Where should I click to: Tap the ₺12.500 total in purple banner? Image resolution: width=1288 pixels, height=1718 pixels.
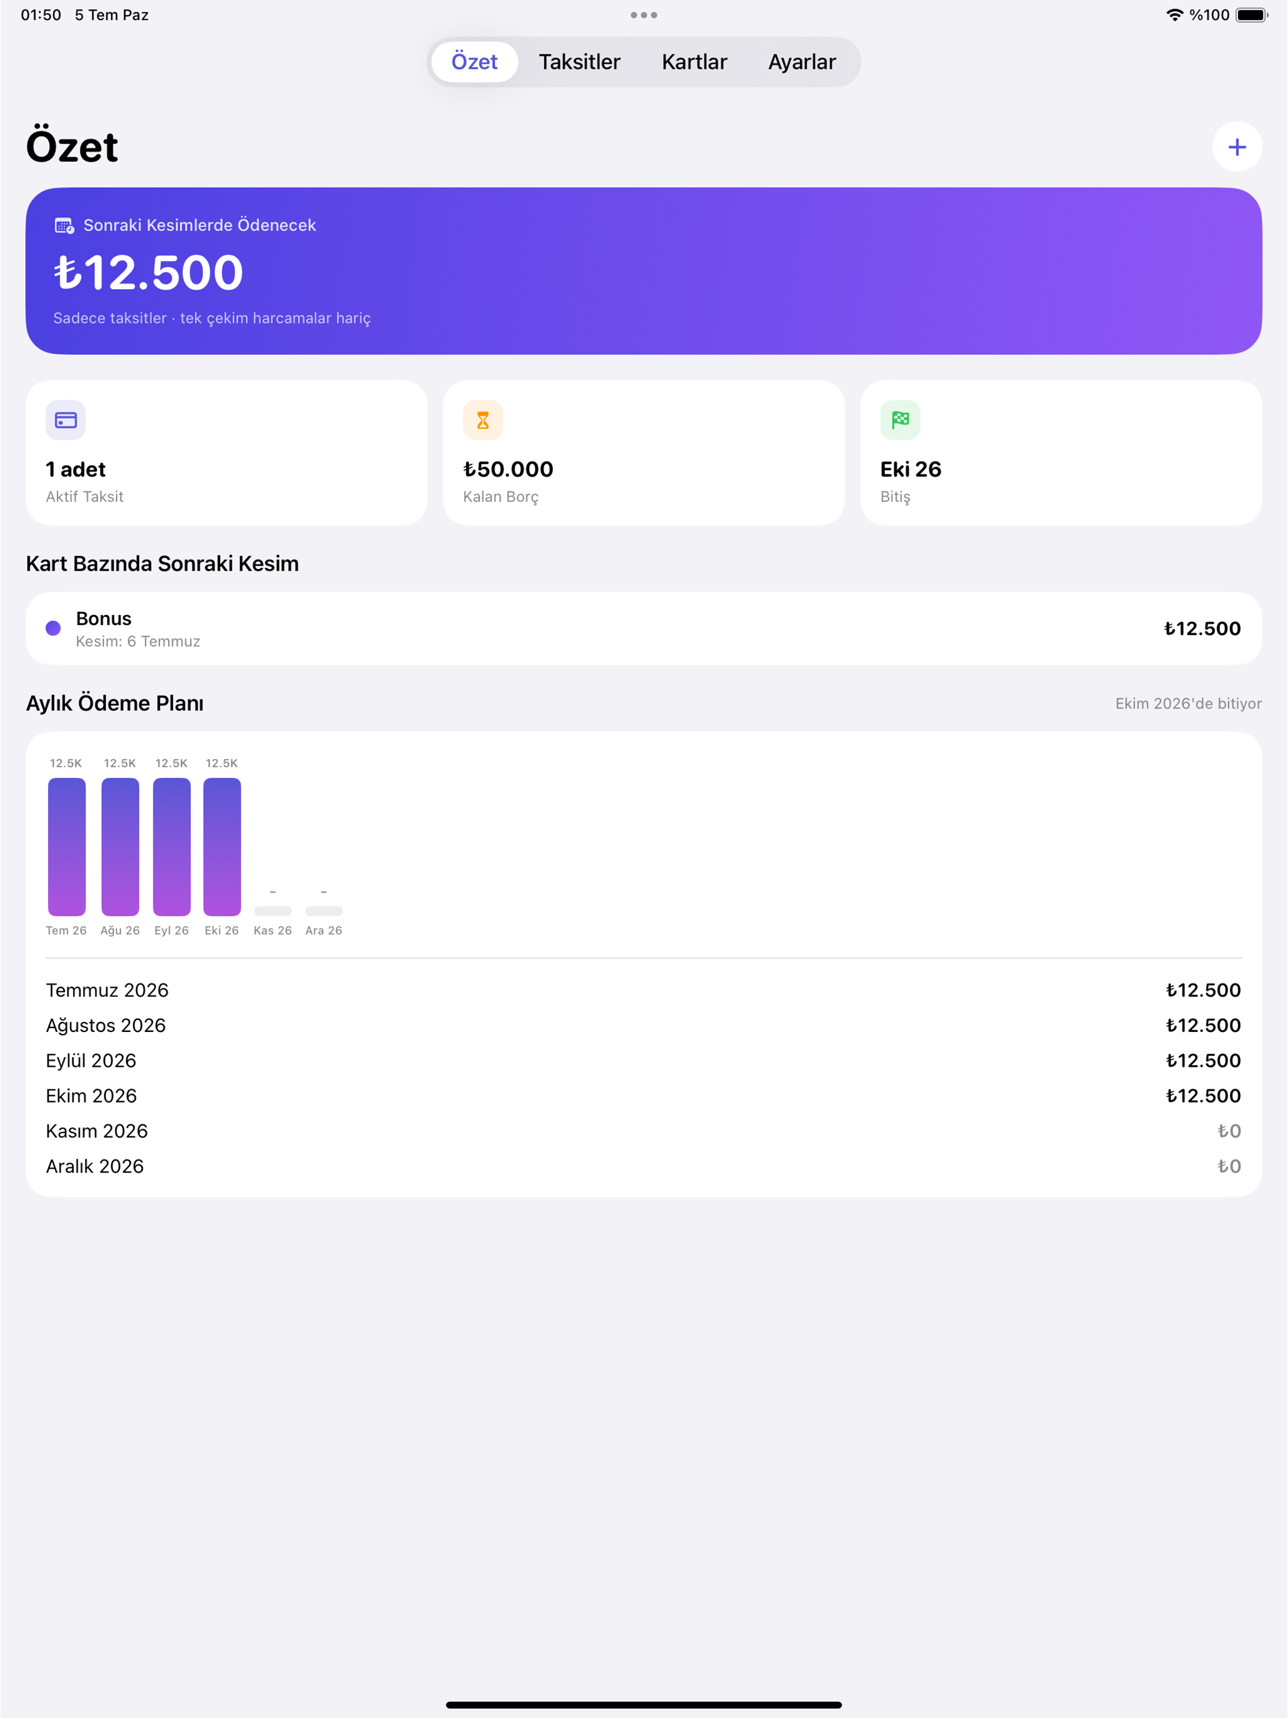(x=149, y=273)
